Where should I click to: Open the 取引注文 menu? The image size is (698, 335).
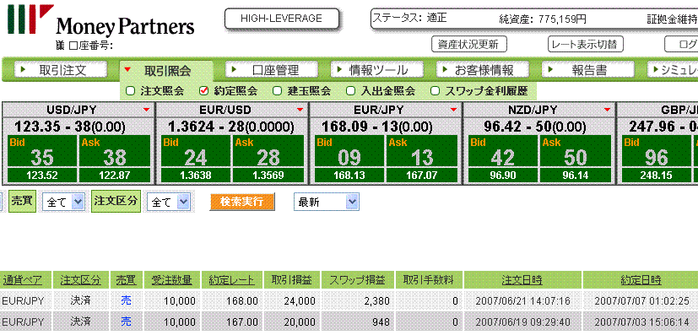click(61, 70)
